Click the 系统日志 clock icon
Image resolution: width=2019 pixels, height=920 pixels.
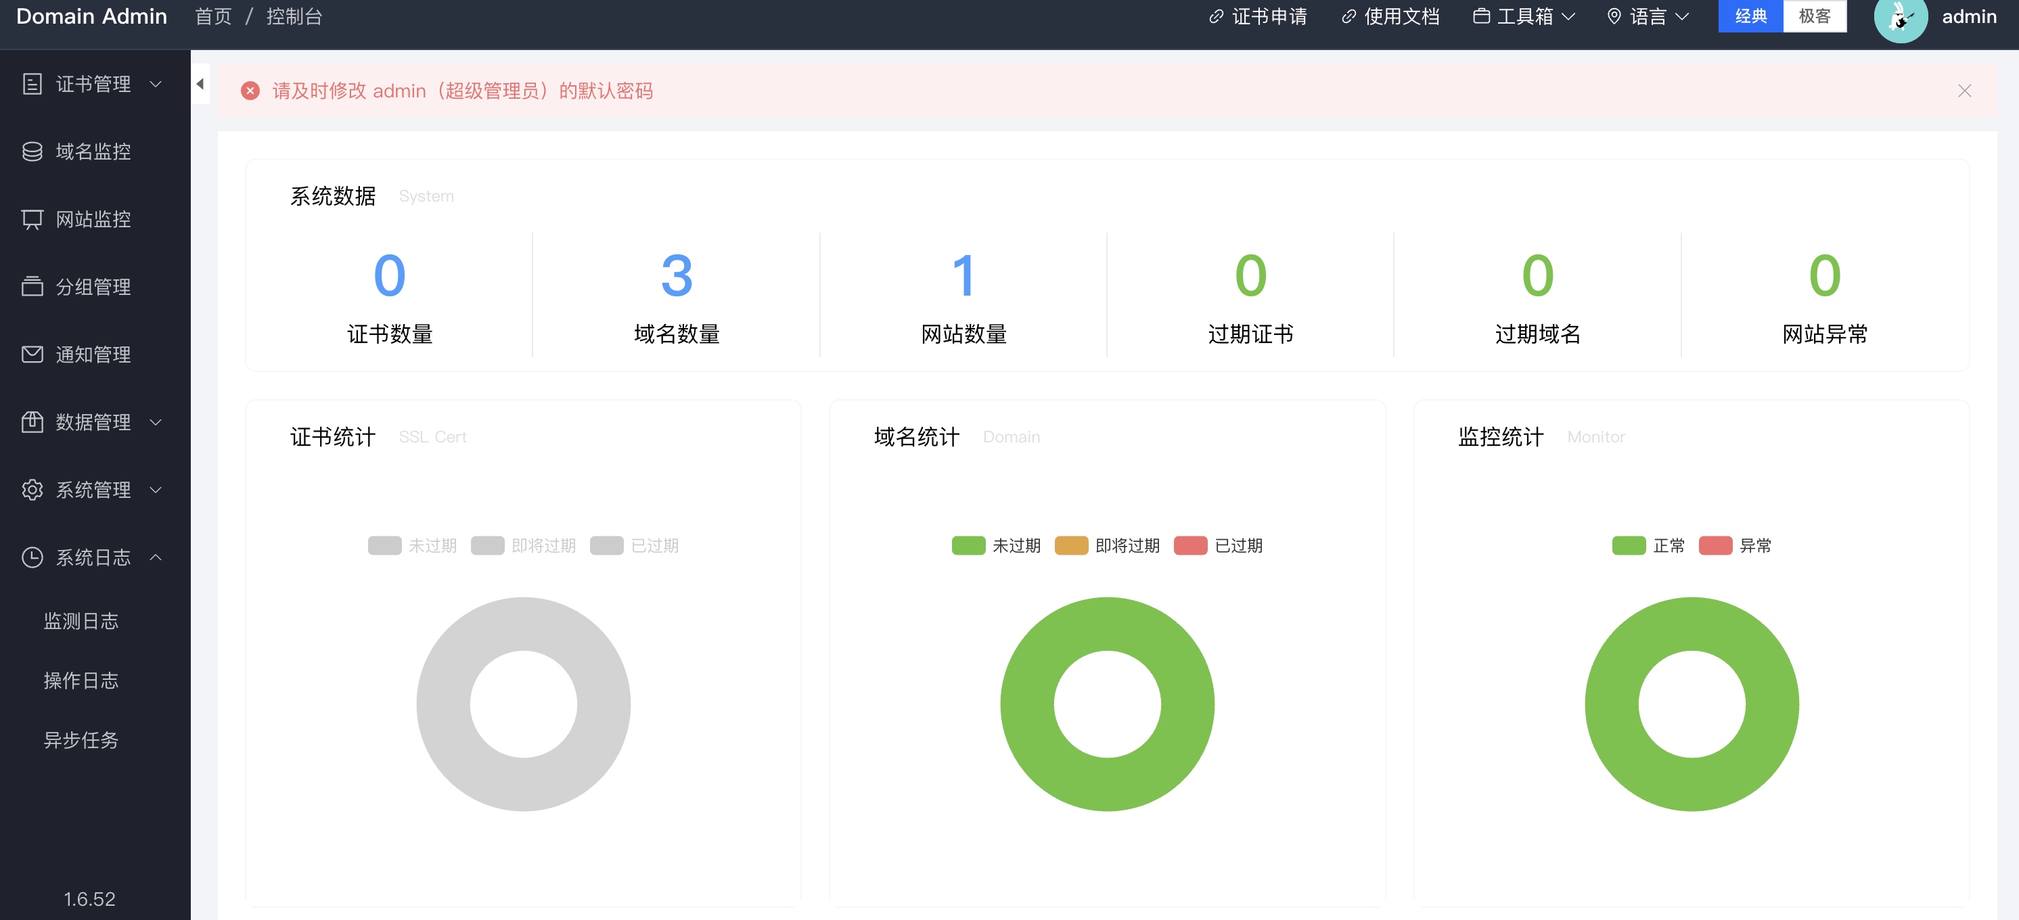point(32,557)
